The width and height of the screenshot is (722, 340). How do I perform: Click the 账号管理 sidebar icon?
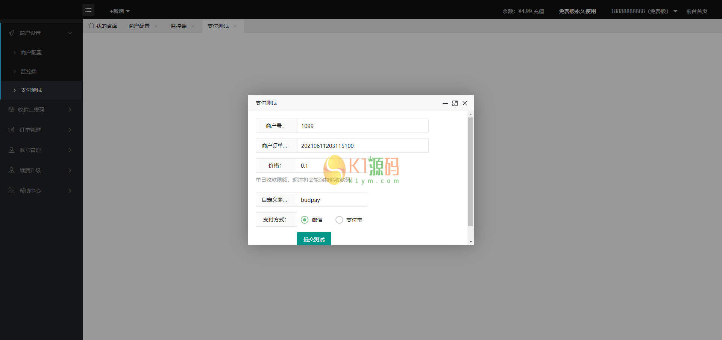pyautogui.click(x=12, y=150)
